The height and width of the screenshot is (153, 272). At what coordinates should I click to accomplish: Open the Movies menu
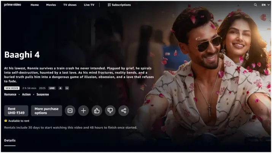(x=51, y=5)
